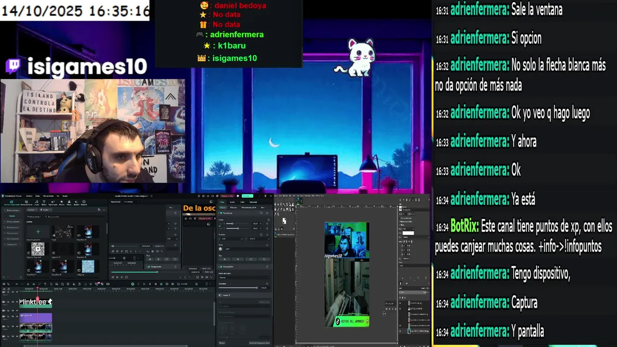Image resolution: width=617 pixels, height=347 pixels.
Task: Click Mejorar tu plan beside Exportar
Action: [x=228, y=196]
